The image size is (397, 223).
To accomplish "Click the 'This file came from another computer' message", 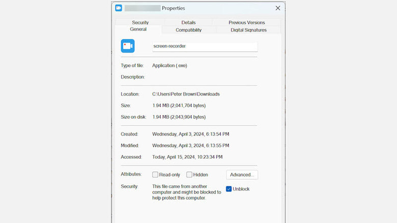I will [187, 192].
